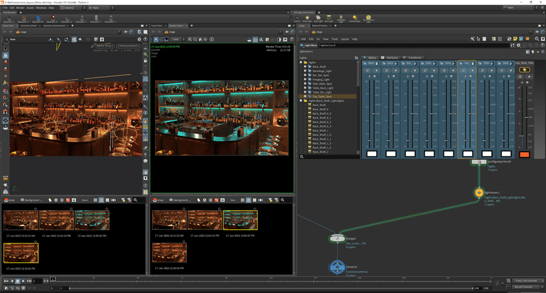Select the Environment Light shelf tool

click(x=368, y=19)
